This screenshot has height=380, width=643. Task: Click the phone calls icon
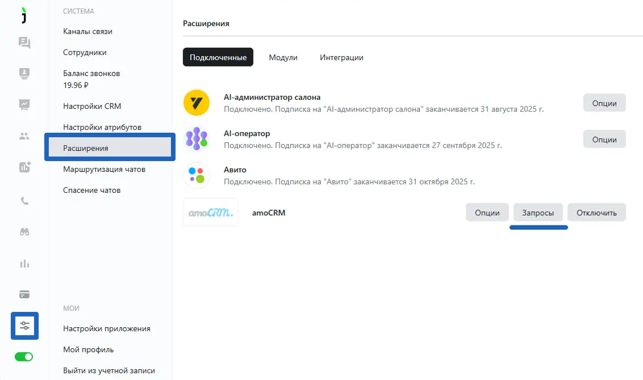tap(24, 201)
